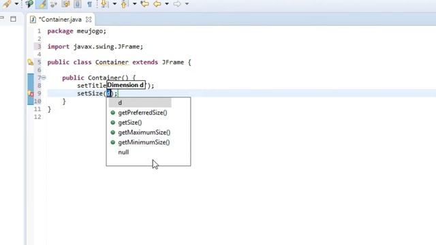Collapse the constructor fold toggle on line 7

pyautogui.click(x=44, y=78)
